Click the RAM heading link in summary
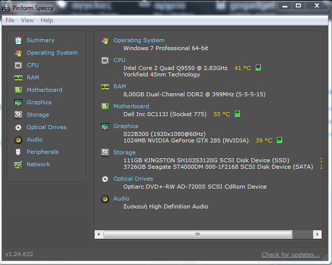Viewport: 332px width, 265px height. coord(119,86)
